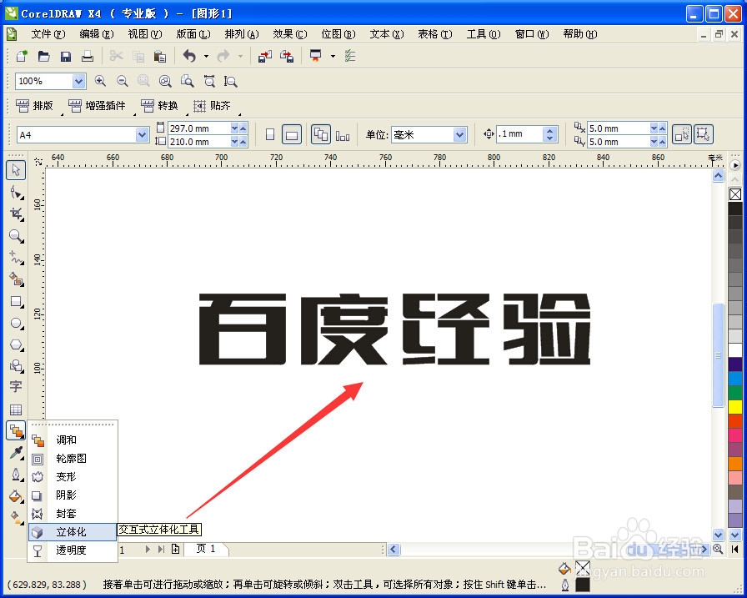The height and width of the screenshot is (598, 747).
Task: Select the Rectangle tool
Action: tap(16, 302)
